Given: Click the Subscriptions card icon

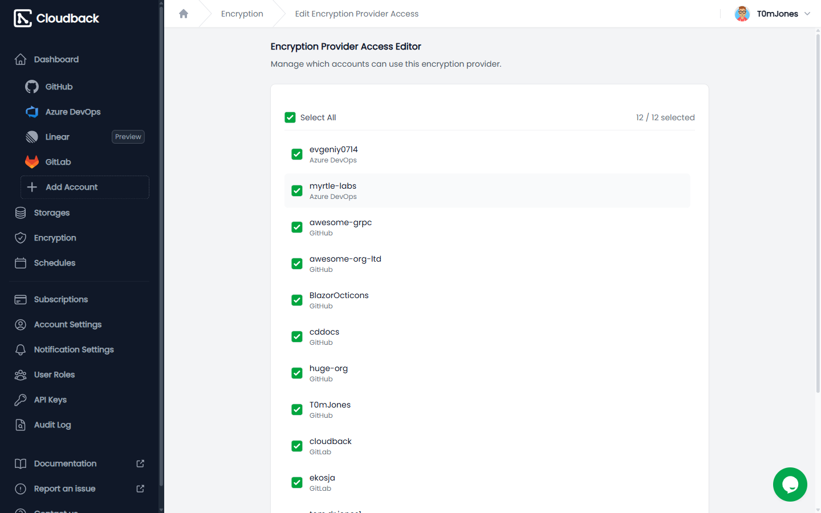Looking at the screenshot, I should (x=21, y=299).
